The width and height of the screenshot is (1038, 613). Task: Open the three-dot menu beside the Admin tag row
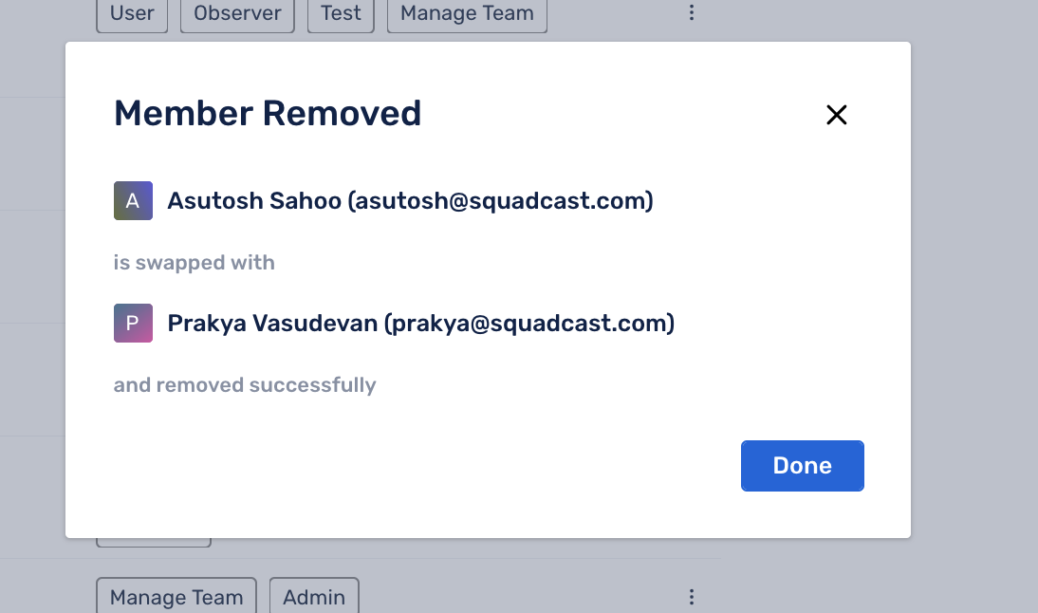point(692,597)
